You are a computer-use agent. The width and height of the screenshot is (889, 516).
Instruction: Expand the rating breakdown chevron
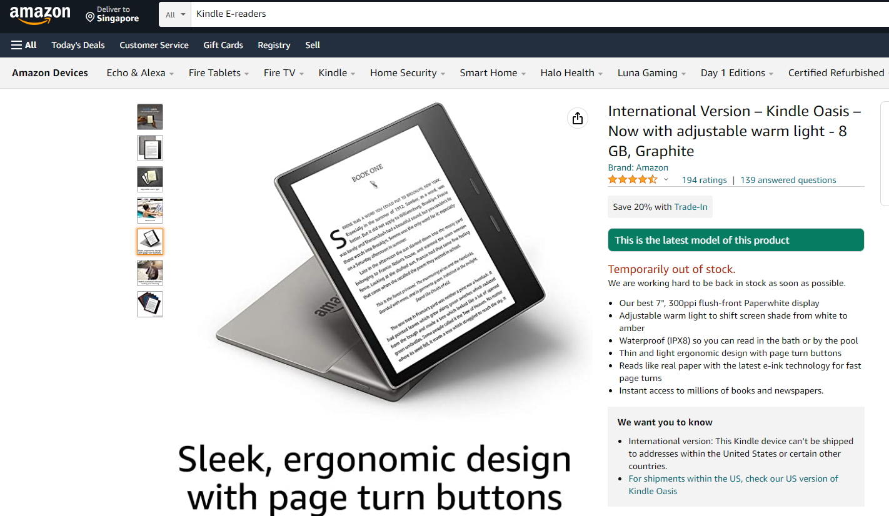coord(666,180)
